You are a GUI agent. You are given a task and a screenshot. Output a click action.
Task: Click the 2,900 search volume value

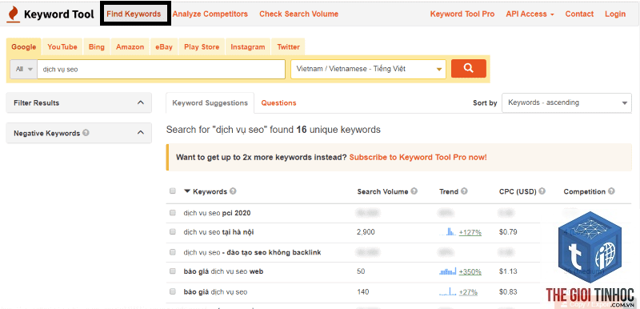coord(366,232)
